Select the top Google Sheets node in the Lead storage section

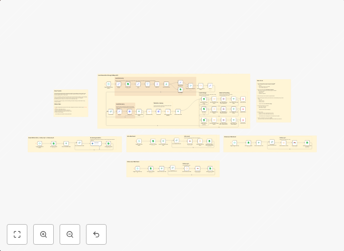coord(204,99)
